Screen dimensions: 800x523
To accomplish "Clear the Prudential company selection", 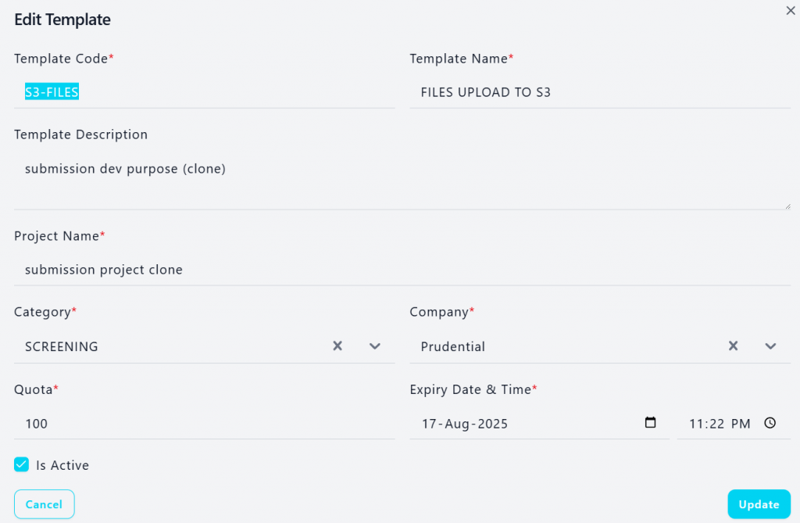I will pyautogui.click(x=733, y=346).
